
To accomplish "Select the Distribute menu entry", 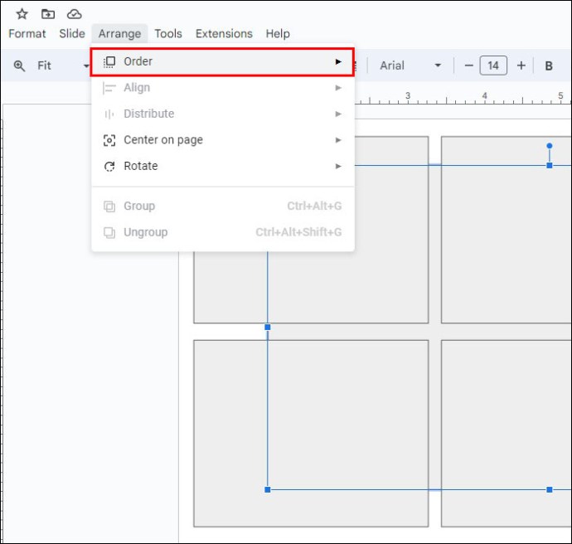I will coord(222,114).
